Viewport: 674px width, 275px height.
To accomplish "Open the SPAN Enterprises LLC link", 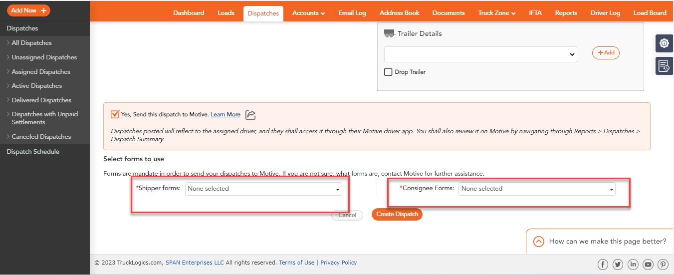I will tap(195, 263).
